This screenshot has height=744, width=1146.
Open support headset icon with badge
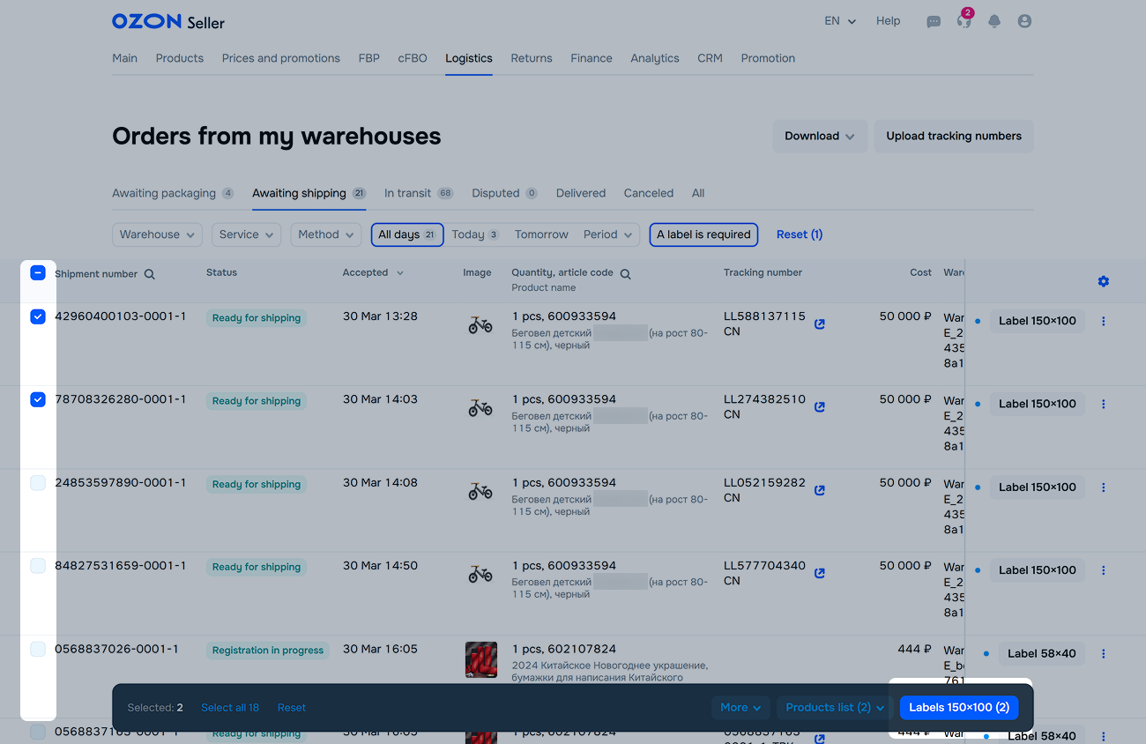coord(964,21)
